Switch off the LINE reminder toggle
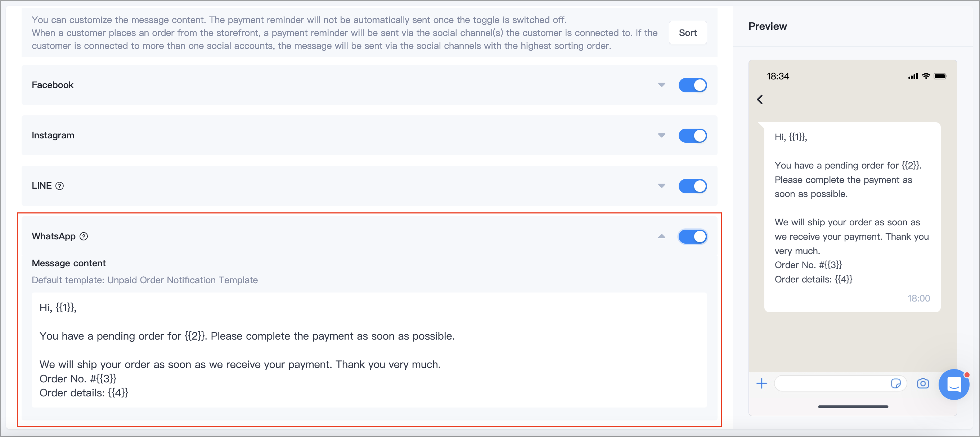Viewport: 980px width, 437px height. [x=692, y=186]
